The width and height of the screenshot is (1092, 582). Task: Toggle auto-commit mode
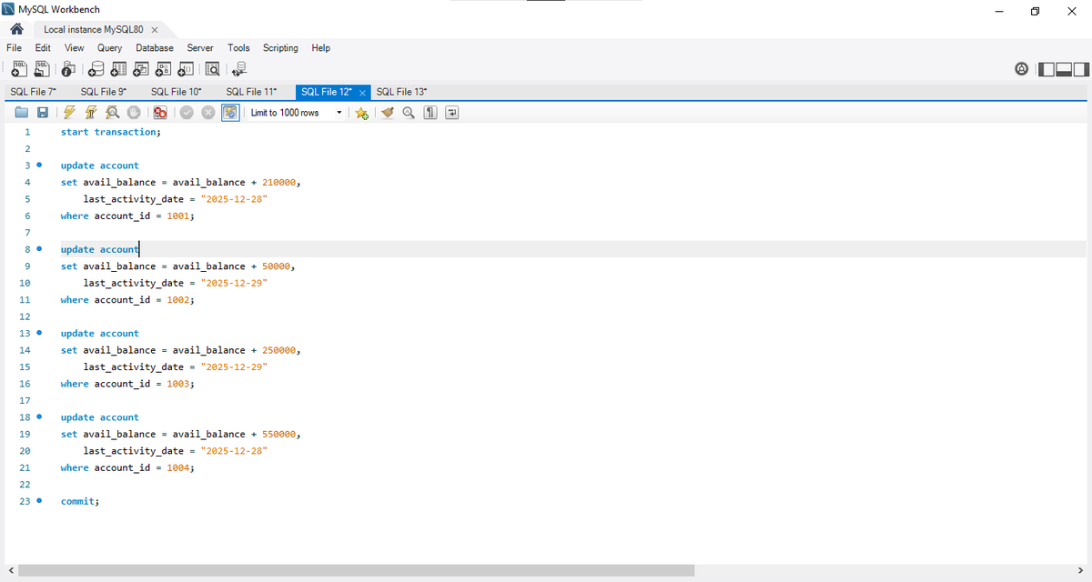pos(230,113)
